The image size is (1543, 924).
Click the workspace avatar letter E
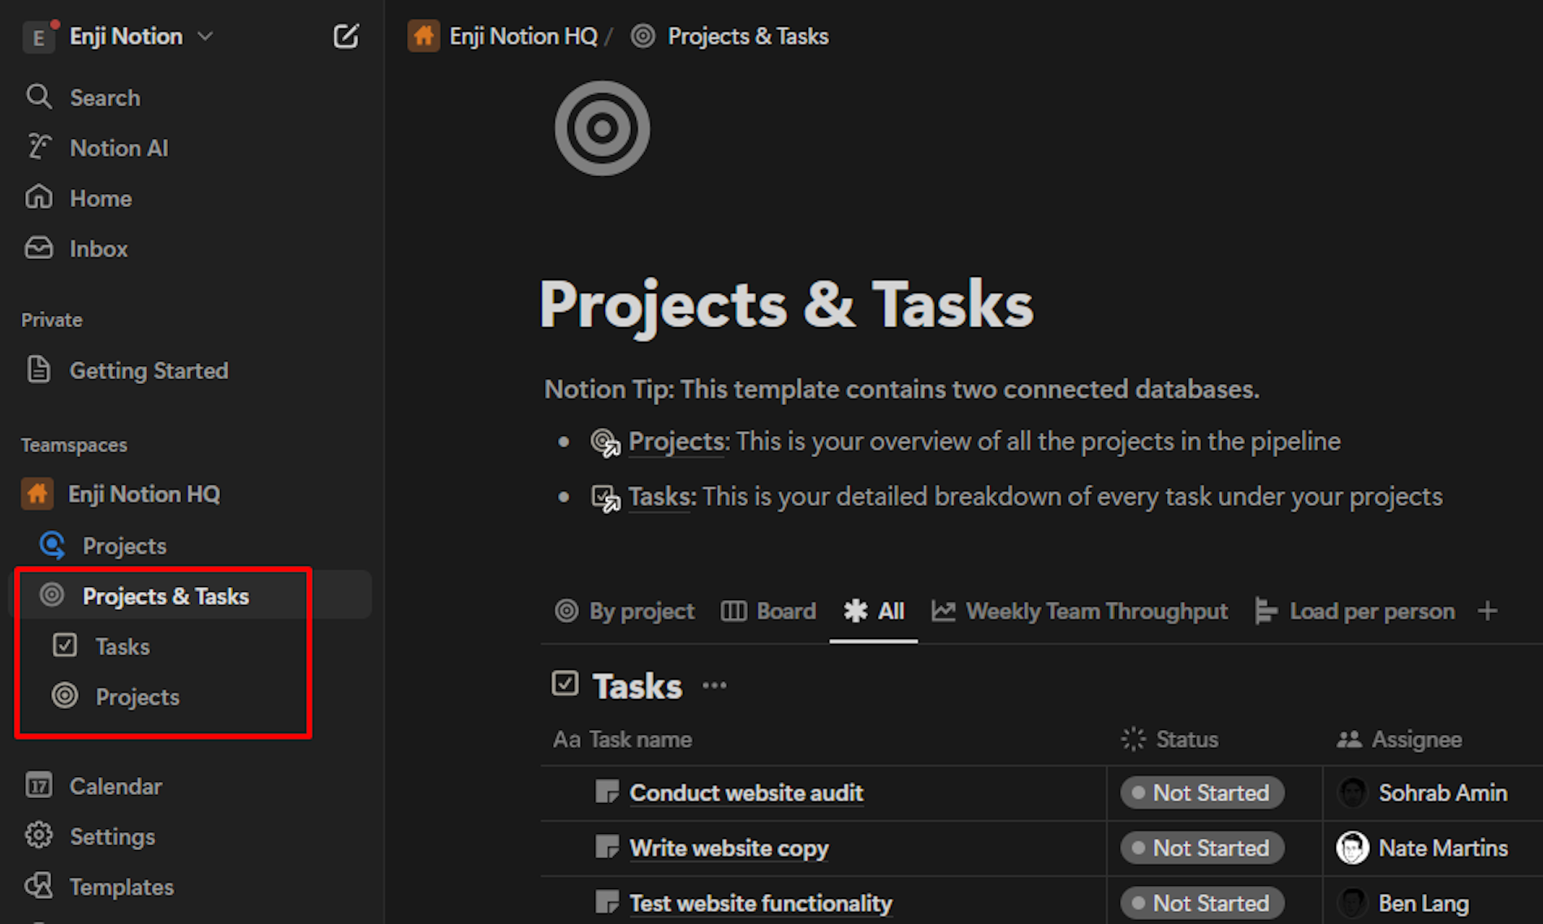[x=38, y=37]
